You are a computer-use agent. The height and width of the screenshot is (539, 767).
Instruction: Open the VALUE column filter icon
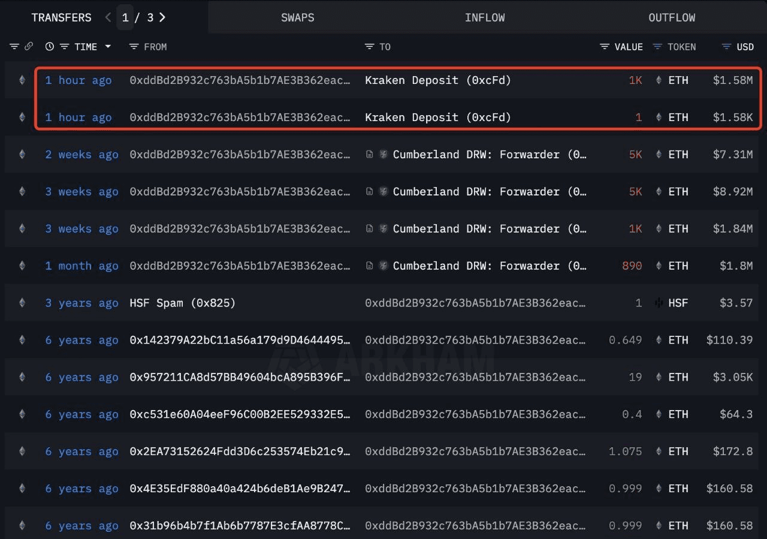pos(605,47)
